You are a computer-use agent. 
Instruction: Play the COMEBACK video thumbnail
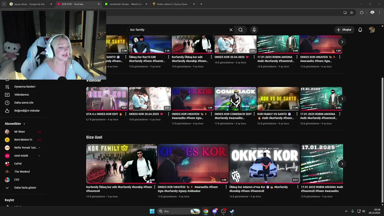click(x=235, y=99)
